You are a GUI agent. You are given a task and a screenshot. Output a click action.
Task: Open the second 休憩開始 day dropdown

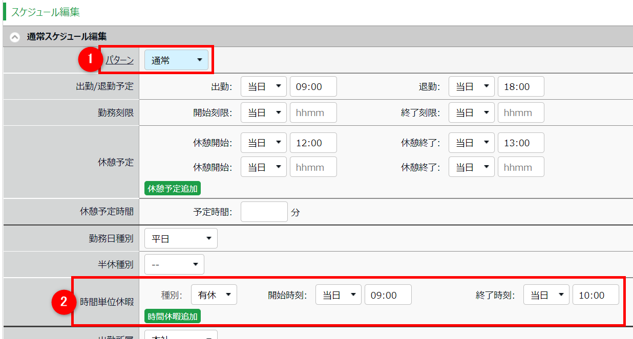click(x=263, y=167)
